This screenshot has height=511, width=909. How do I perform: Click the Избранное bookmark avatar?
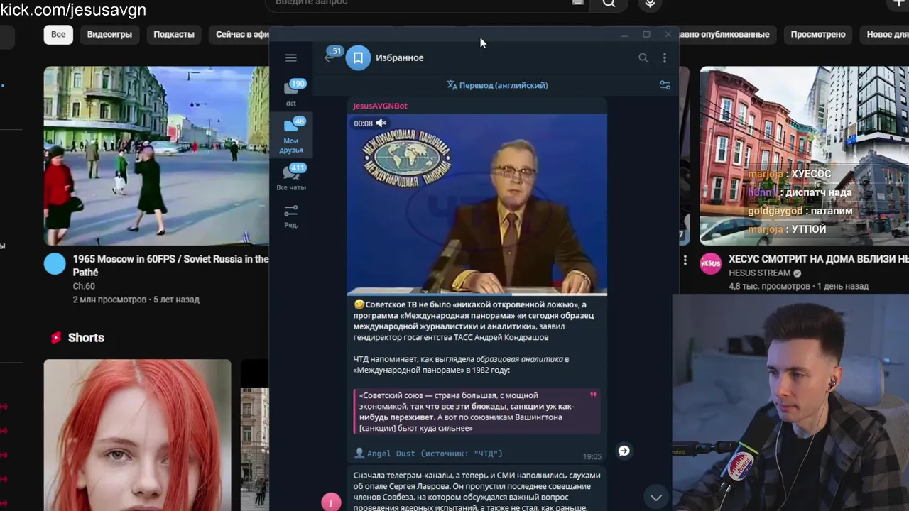[x=358, y=57]
